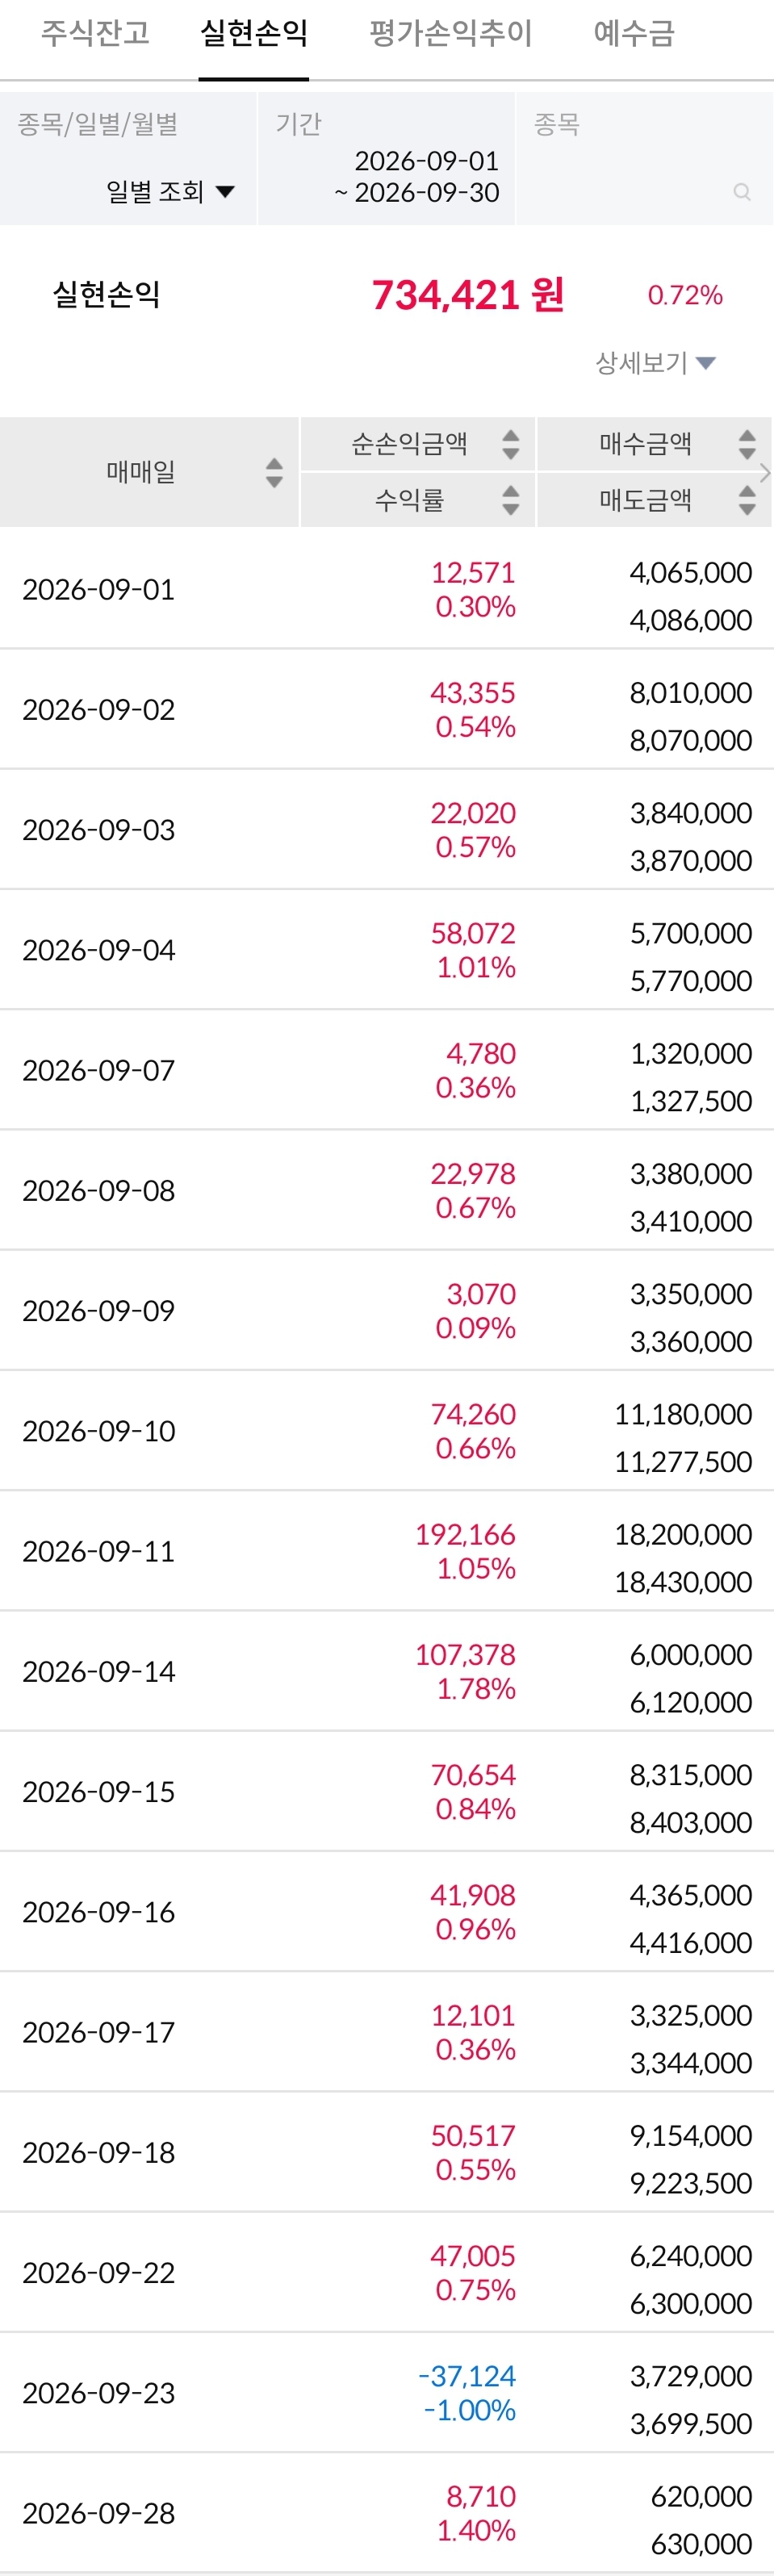This screenshot has width=774, height=2576.
Task: Sort by 매매일 column arrows
Action: pos(274,472)
